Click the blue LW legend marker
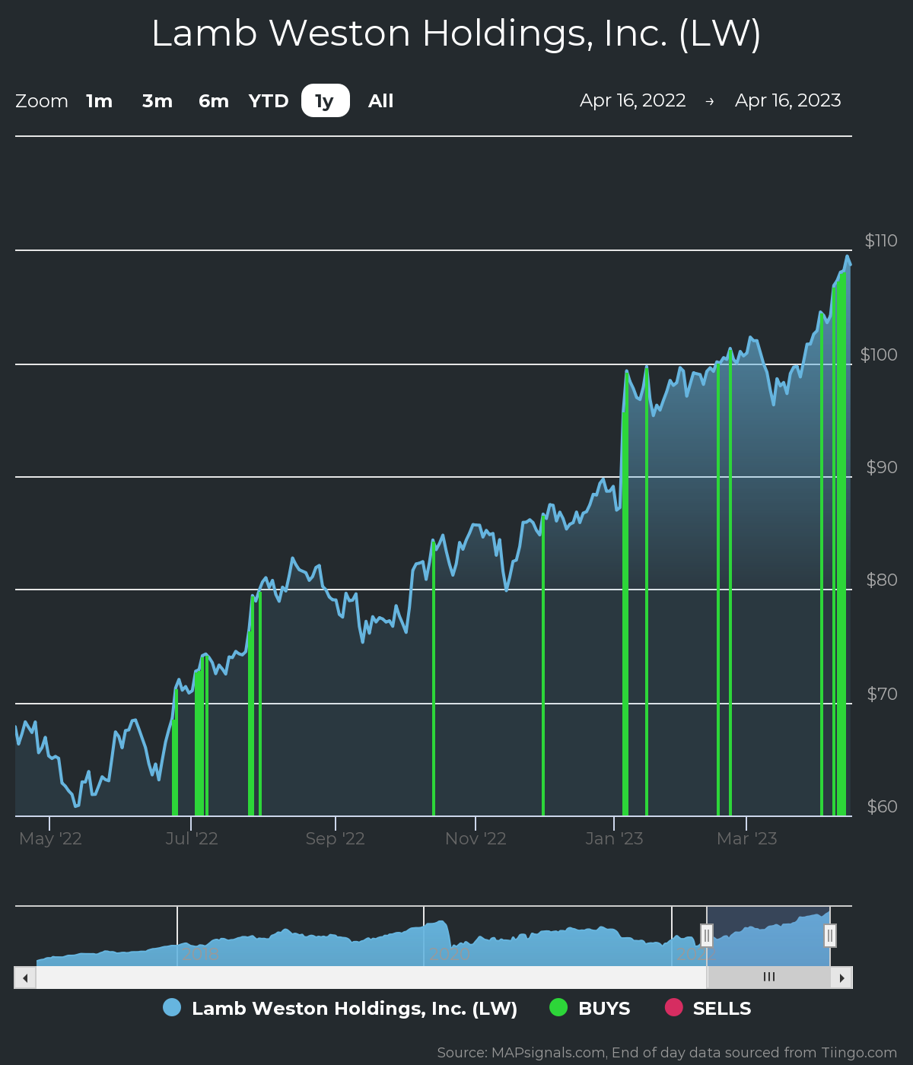 172,1007
